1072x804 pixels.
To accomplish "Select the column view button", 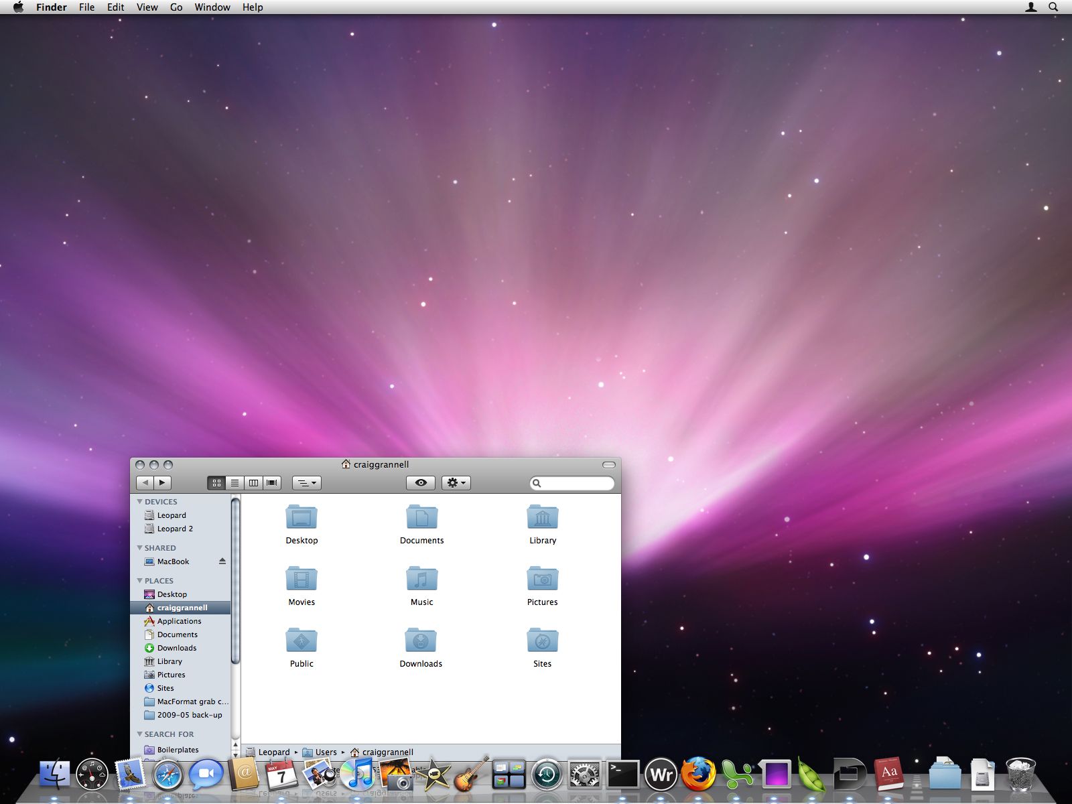I will point(254,482).
